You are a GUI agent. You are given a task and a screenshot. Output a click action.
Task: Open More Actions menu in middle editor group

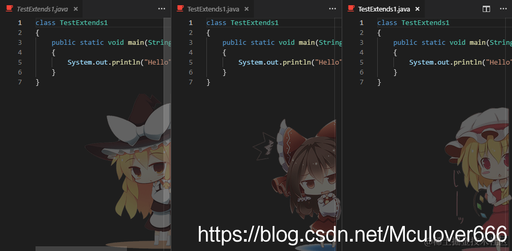(x=332, y=9)
